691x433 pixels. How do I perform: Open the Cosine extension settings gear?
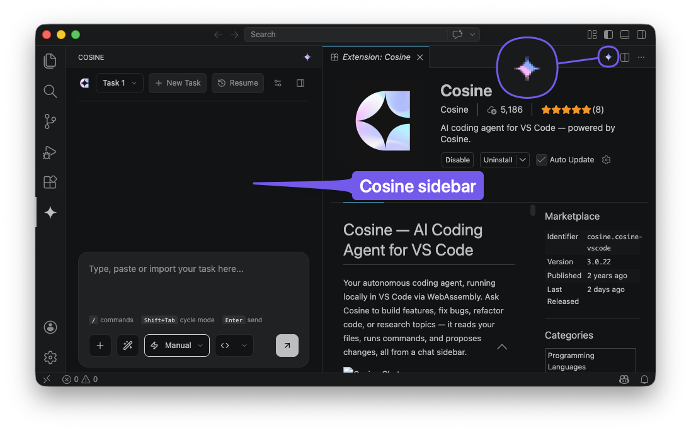606,160
